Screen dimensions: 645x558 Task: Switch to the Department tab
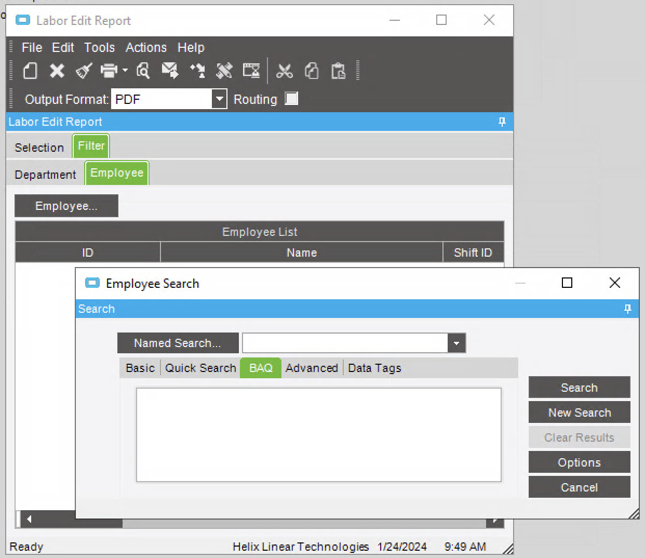tap(45, 175)
